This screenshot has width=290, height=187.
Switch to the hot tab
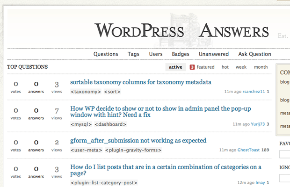(225, 67)
